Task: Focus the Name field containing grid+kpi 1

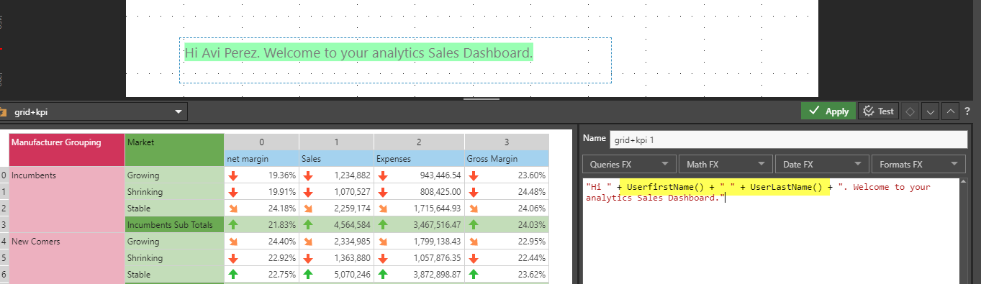Action: [x=789, y=139]
